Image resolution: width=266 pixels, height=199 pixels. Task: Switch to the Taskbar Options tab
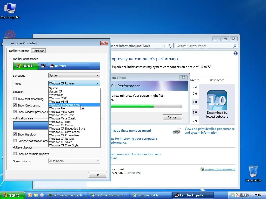[19, 51]
